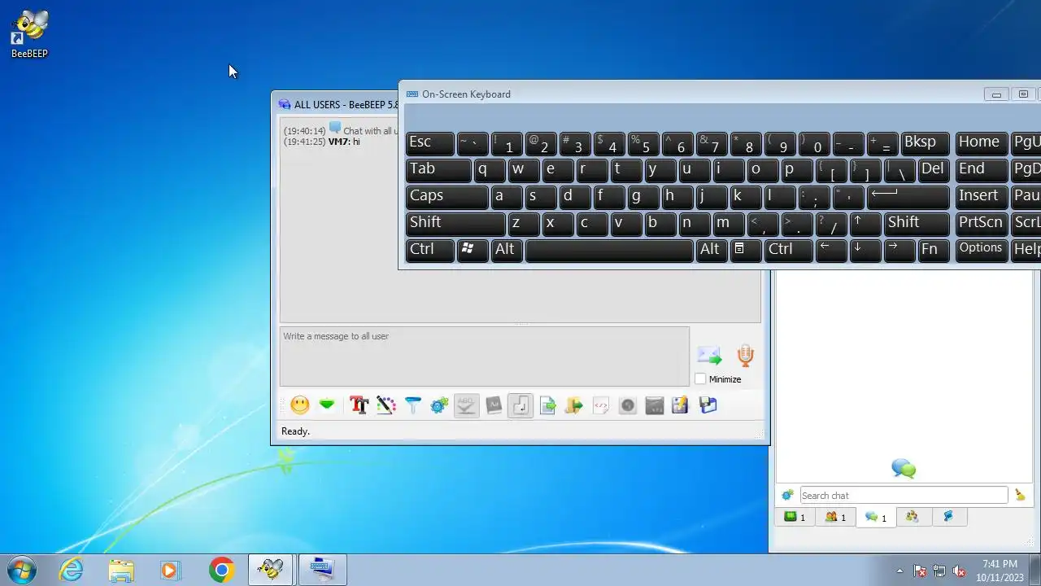Image resolution: width=1041 pixels, height=586 pixels.
Task: Show hidden system tray icons arrow
Action: [899, 571]
